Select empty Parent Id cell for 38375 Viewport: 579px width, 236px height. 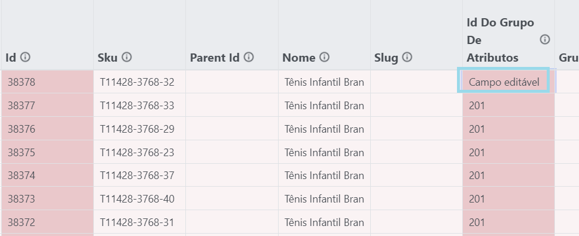click(x=232, y=152)
